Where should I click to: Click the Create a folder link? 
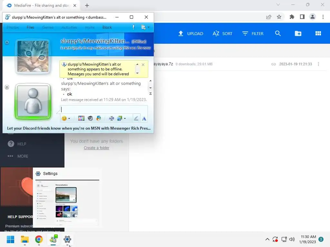pyautogui.click(x=96, y=148)
